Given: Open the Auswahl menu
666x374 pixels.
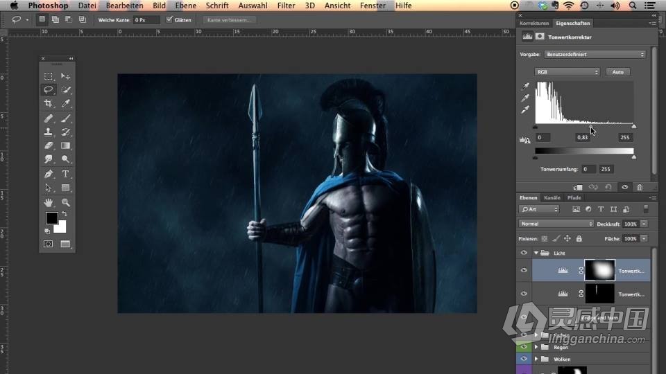Looking at the screenshot, I should (x=253, y=6).
